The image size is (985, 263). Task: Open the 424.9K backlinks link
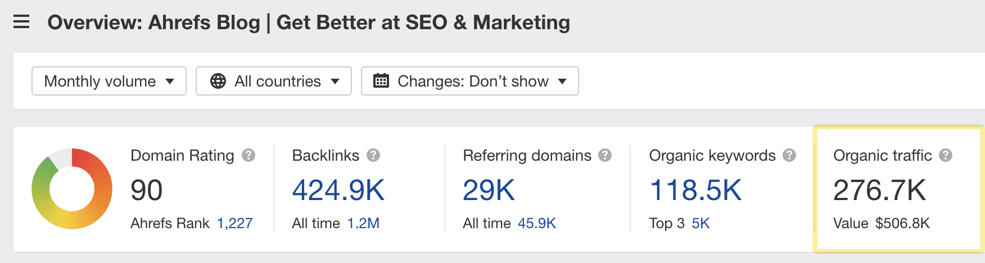click(338, 190)
